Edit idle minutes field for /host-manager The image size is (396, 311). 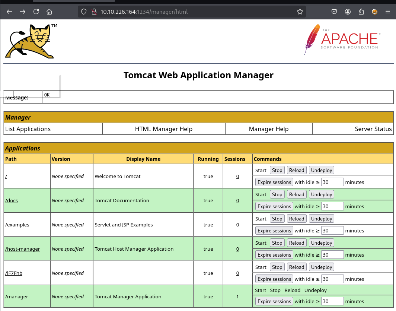click(332, 255)
